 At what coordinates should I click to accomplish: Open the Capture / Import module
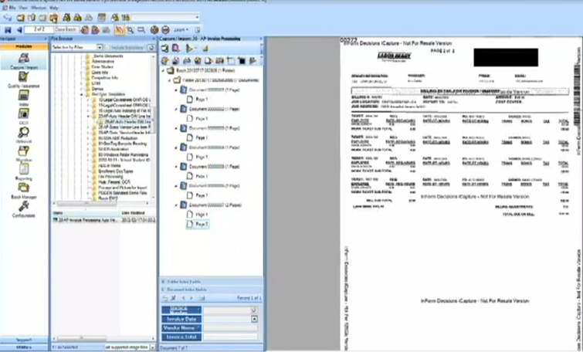pos(24,60)
